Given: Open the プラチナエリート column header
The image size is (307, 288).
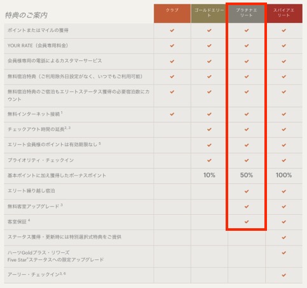Looking at the screenshot, I should click(x=247, y=13).
